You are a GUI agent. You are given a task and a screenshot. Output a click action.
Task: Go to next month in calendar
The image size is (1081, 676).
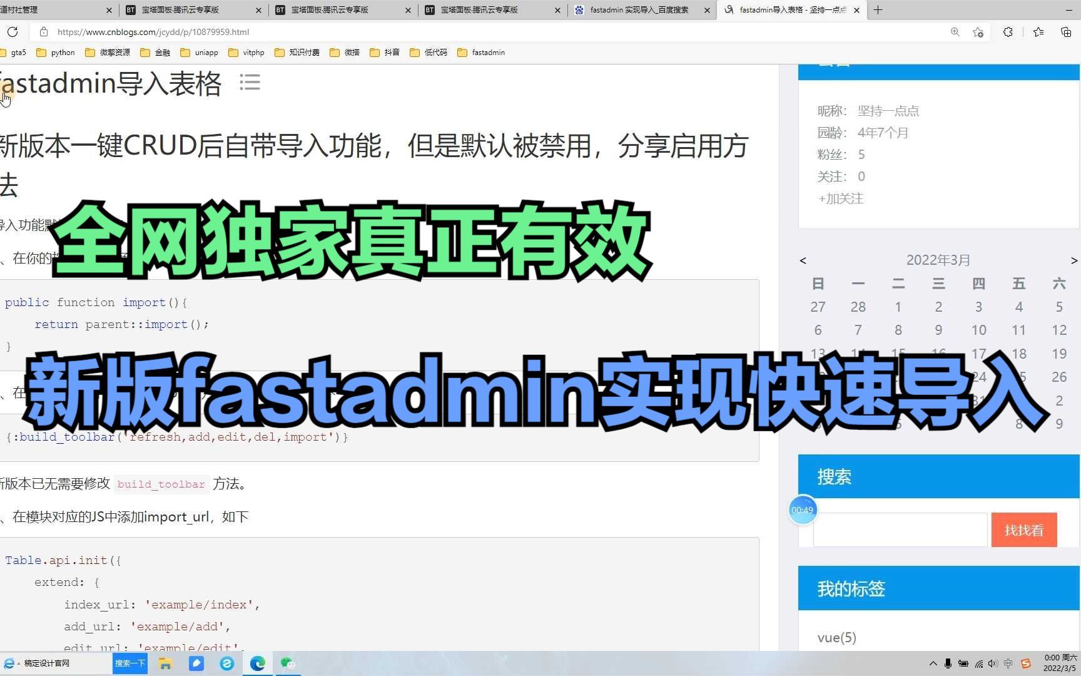pyautogui.click(x=1073, y=260)
